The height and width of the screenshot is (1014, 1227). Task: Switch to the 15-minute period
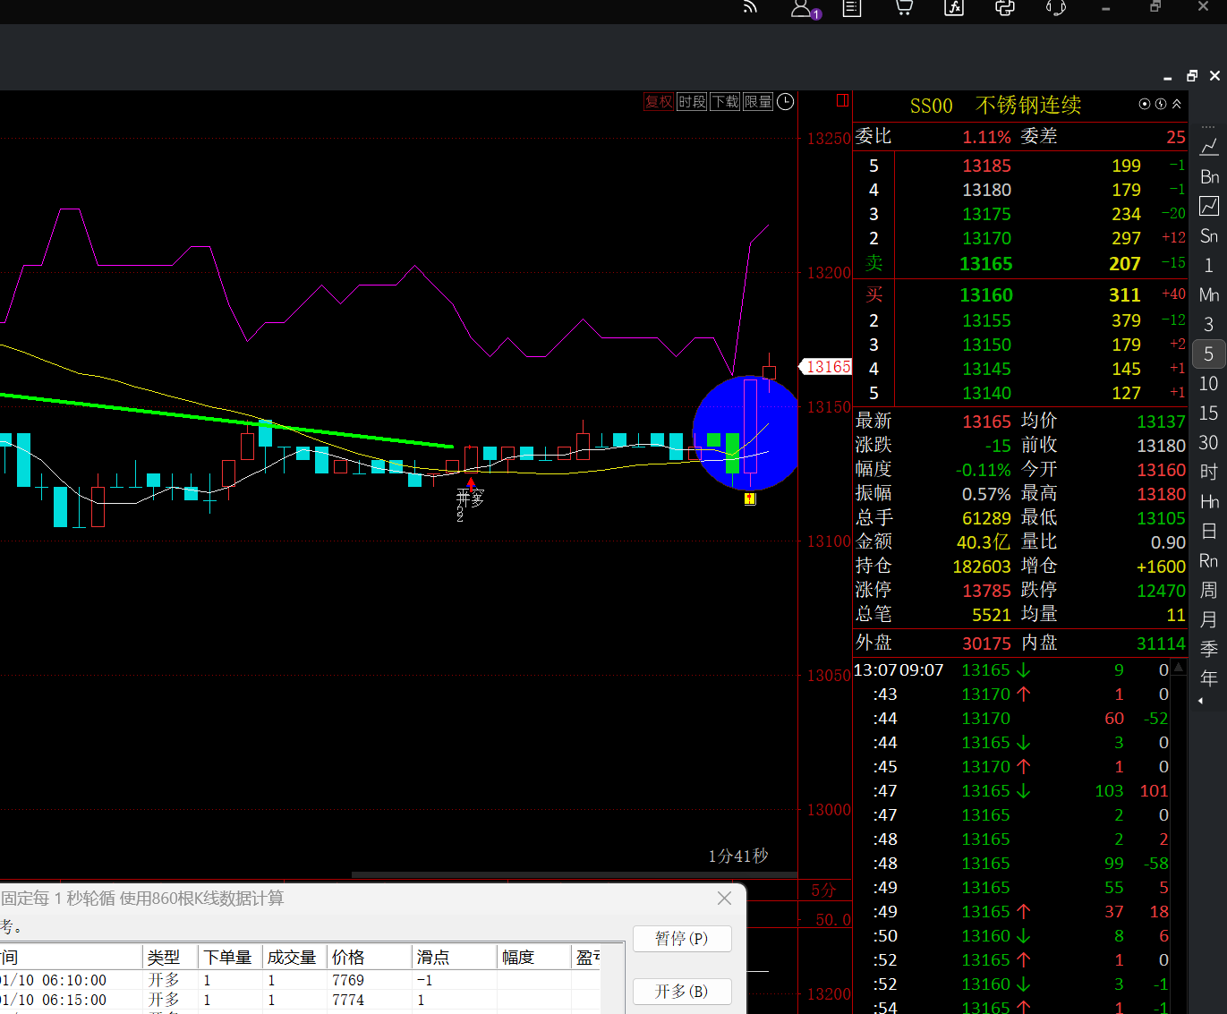pyautogui.click(x=1209, y=413)
